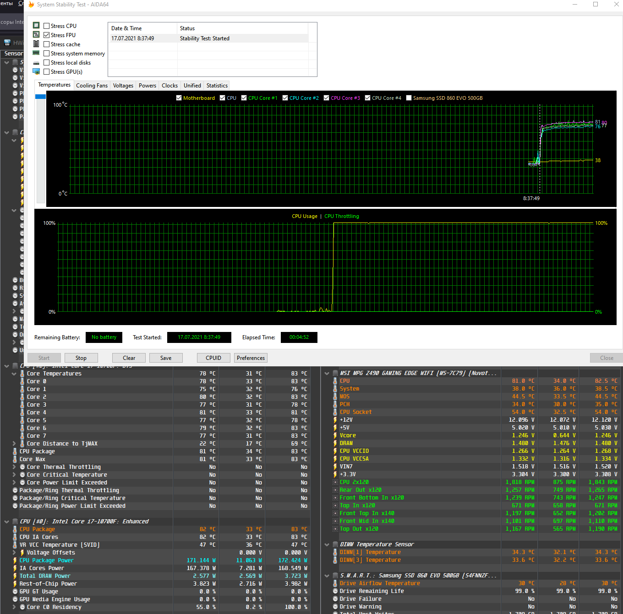Collapse the MSI MPG Z490 sensor section

(327, 373)
